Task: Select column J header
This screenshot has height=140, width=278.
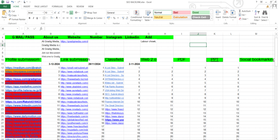Action: [198, 34]
